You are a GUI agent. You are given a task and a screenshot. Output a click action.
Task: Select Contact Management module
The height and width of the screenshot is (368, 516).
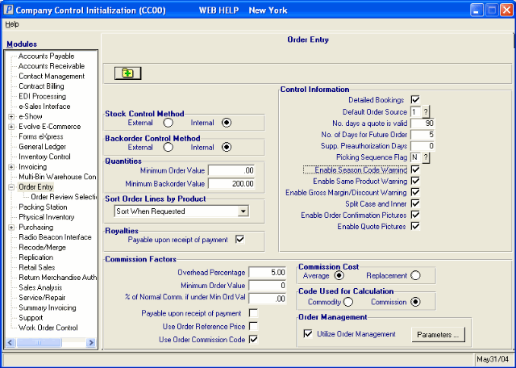click(x=52, y=76)
